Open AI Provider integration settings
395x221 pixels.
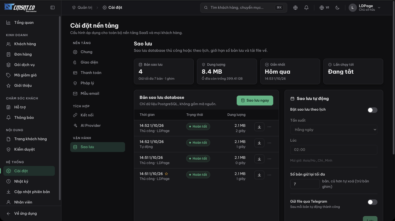[x=97, y=126]
